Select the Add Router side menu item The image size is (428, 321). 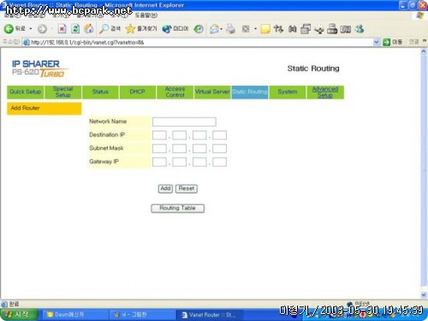[45, 109]
